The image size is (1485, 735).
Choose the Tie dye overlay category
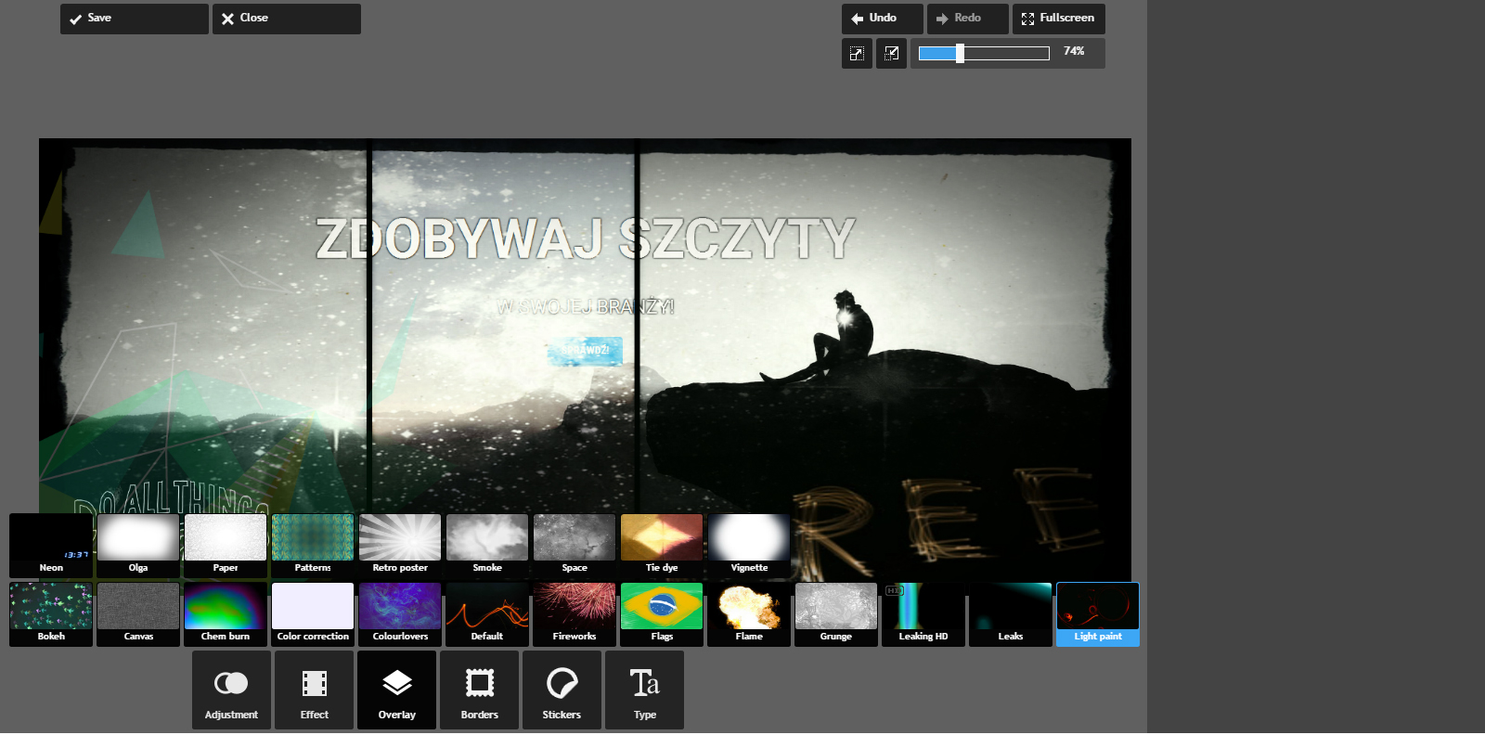click(x=662, y=546)
